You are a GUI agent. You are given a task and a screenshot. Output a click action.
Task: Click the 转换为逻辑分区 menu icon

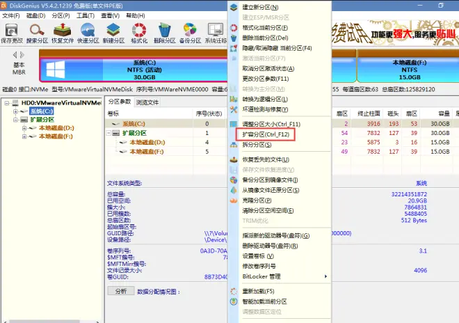pos(234,99)
